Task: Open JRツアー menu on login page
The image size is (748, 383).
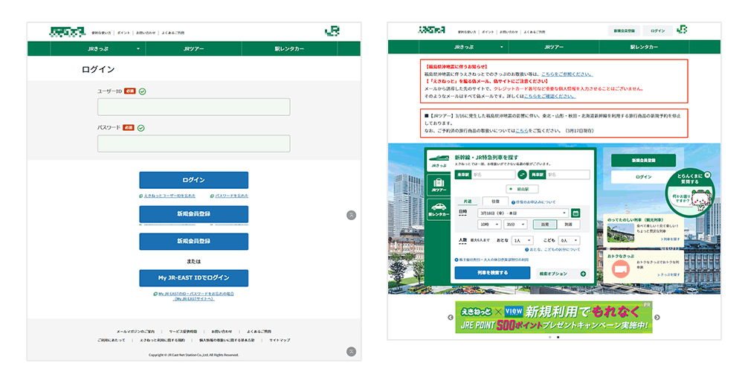Action: (x=193, y=48)
